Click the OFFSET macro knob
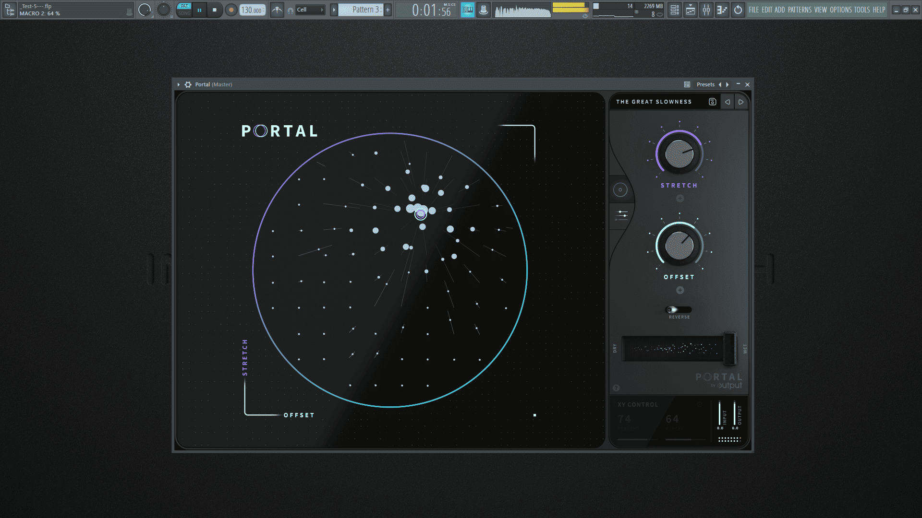This screenshot has height=518, width=922. (679, 246)
